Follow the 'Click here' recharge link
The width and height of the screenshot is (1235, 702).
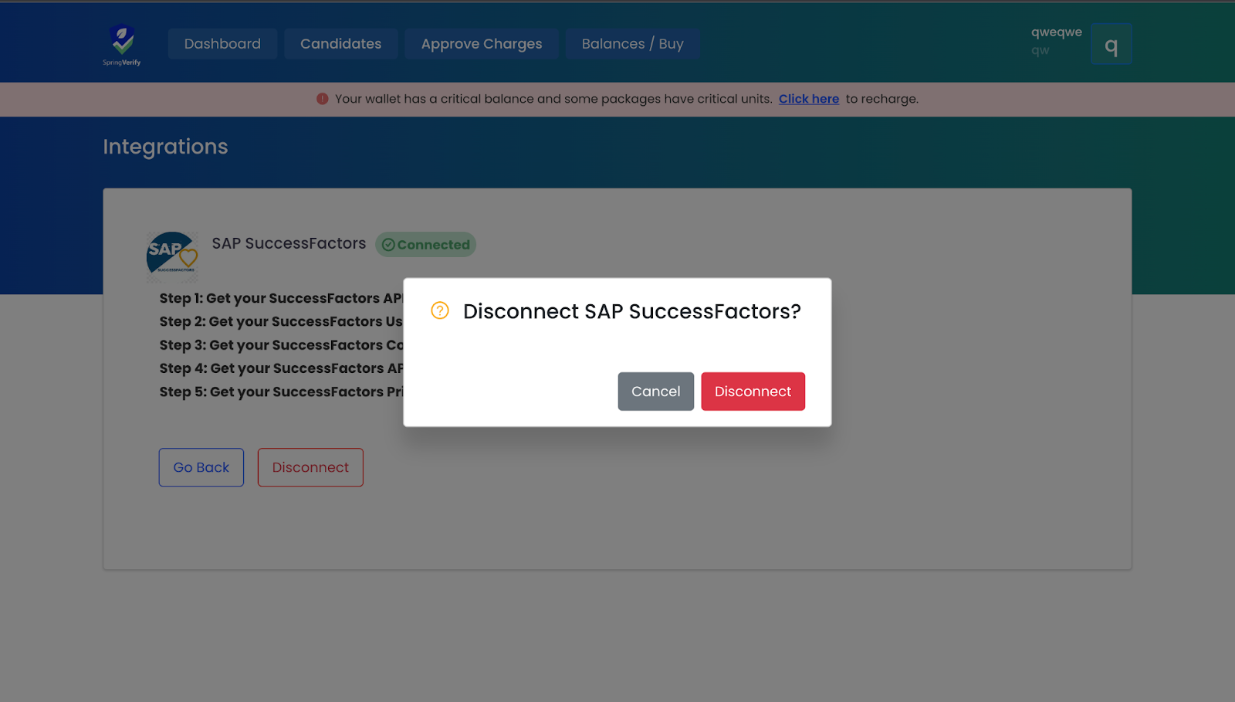[x=808, y=99]
